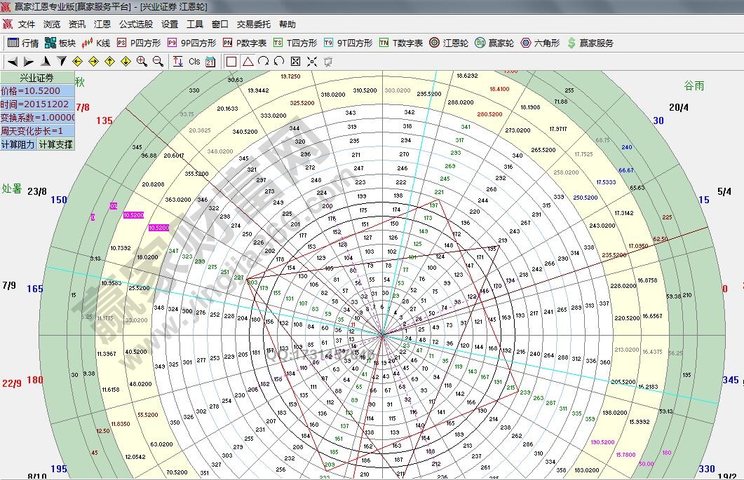The height and width of the screenshot is (480, 744).
Task: Open the 六角形 hexagon view
Action: [540, 43]
